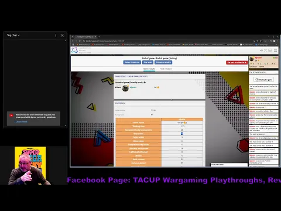Open the Board Game Arena logo home
Viewport: 281px width, 211px height.
point(74,50)
